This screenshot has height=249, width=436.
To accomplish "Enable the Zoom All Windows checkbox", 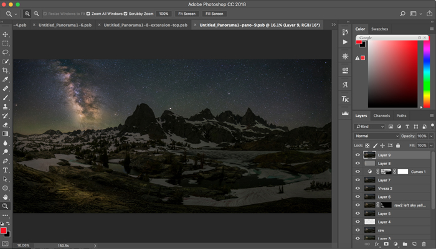I will [88, 13].
